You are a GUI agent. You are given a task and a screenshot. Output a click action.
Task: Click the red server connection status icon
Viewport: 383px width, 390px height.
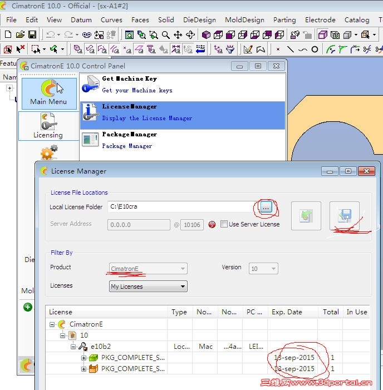(x=212, y=225)
